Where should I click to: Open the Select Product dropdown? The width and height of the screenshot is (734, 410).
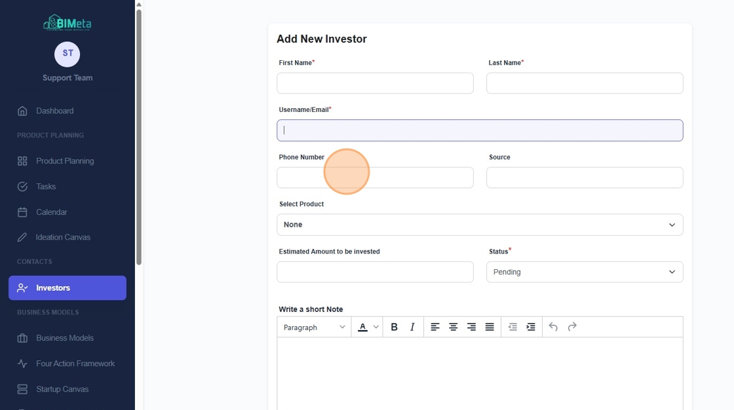click(480, 225)
